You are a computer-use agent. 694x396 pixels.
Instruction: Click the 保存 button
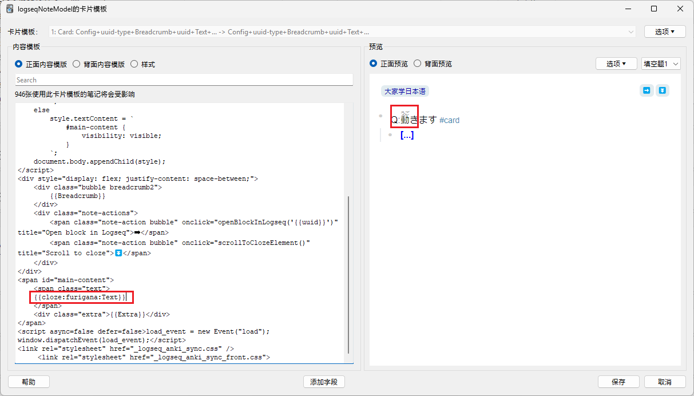click(x=619, y=382)
